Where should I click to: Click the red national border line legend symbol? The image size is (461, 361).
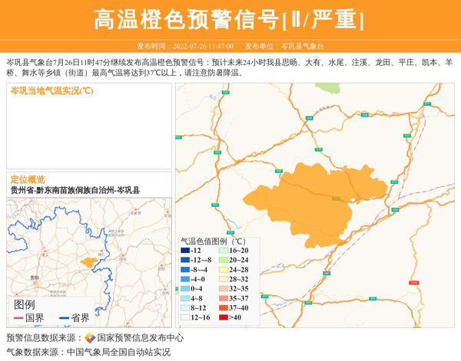coord(18,318)
